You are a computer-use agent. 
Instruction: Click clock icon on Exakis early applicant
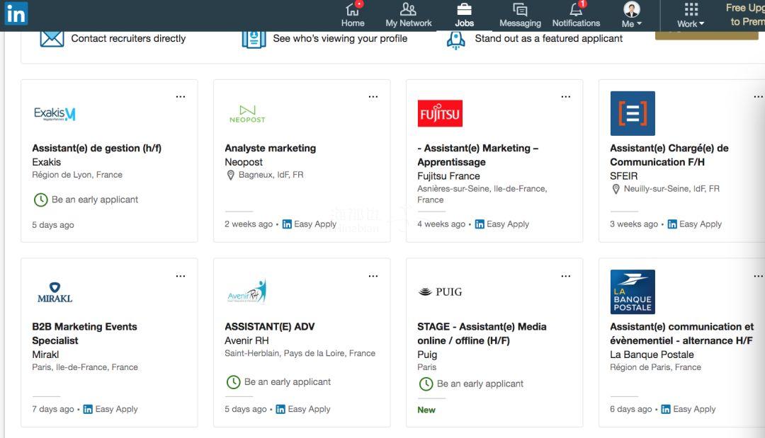(x=41, y=200)
